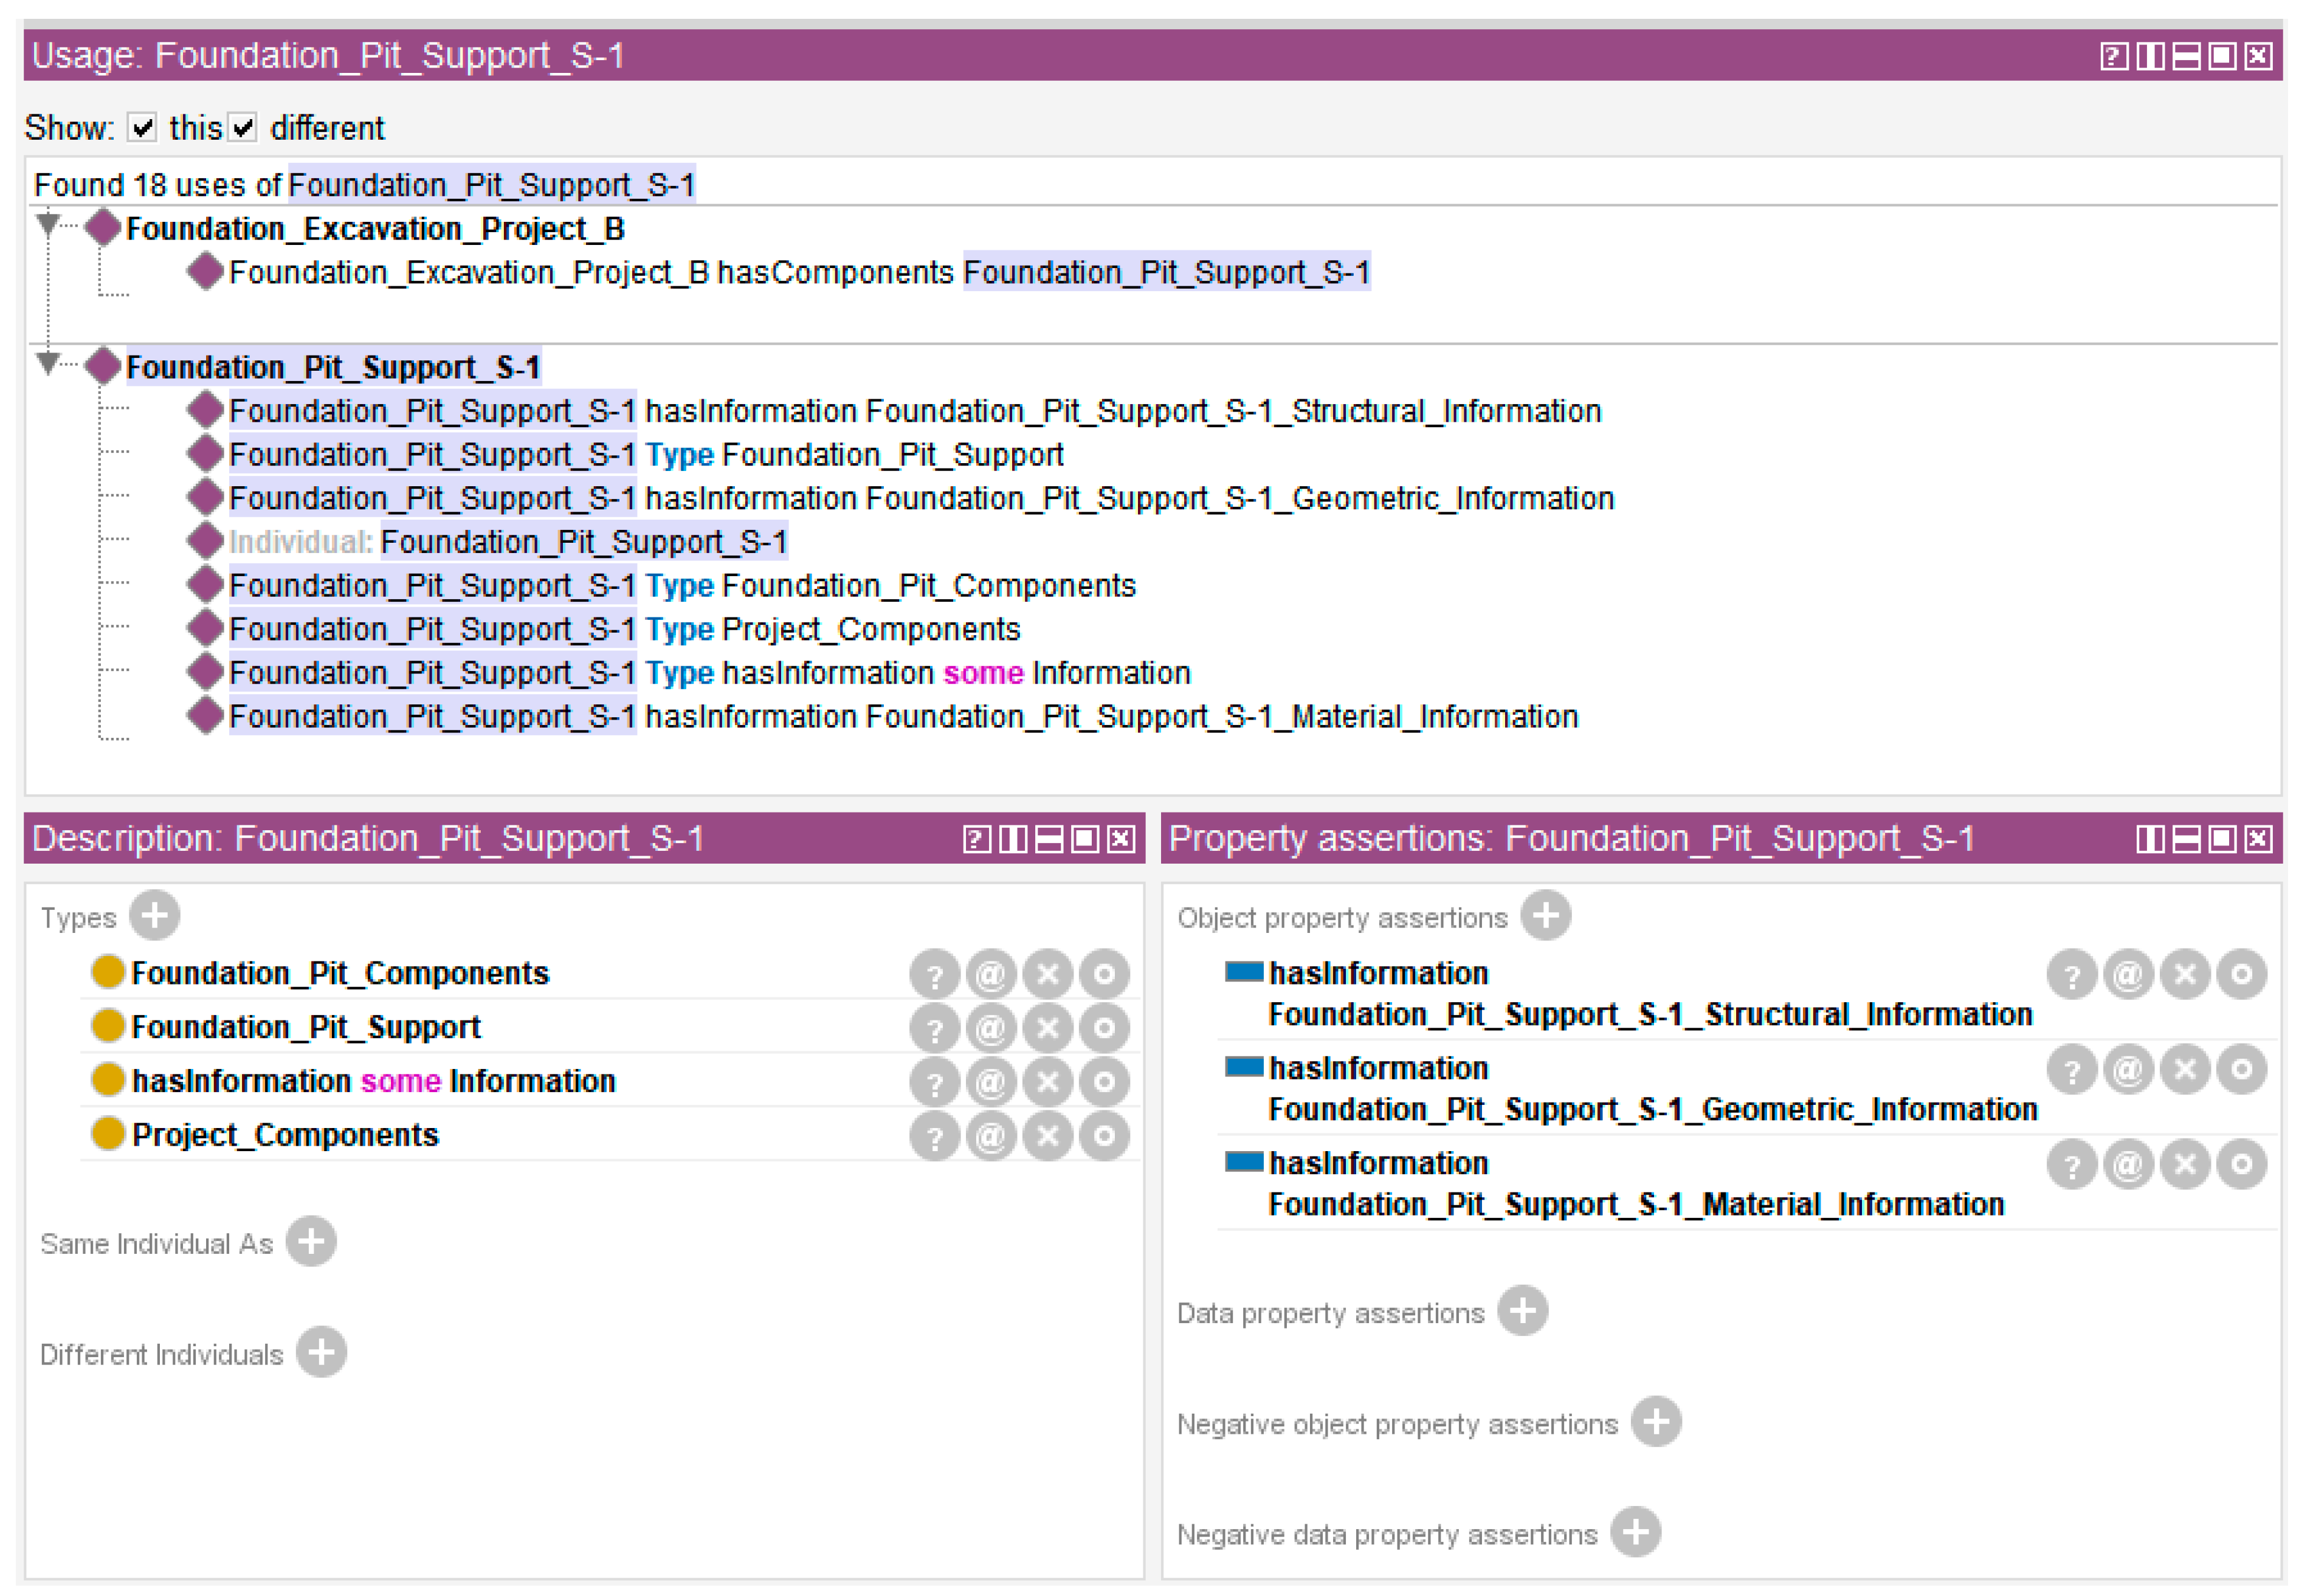The width and height of the screenshot is (2299, 1596).
Task: Open annotations for the Foundation_Pit_Support type
Action: point(991,1027)
